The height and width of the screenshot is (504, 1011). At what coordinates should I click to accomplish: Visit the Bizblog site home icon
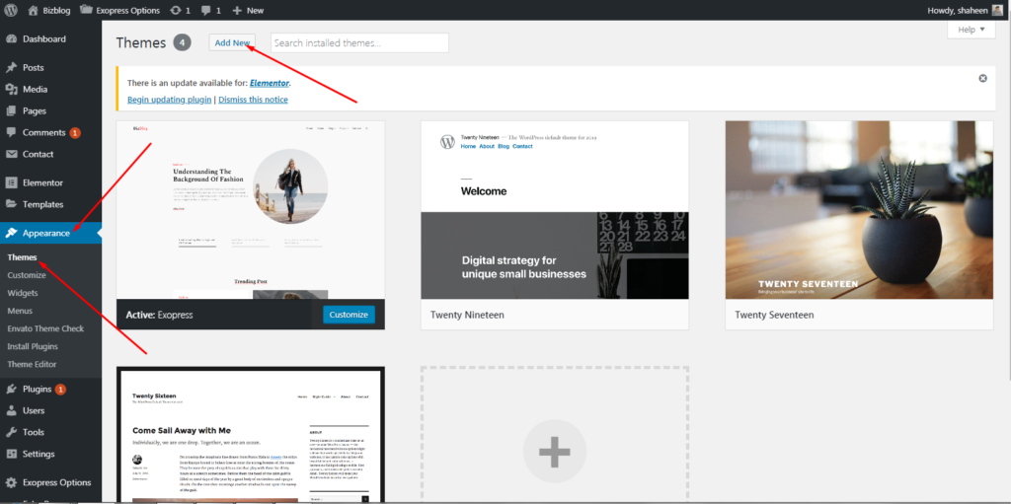(34, 10)
